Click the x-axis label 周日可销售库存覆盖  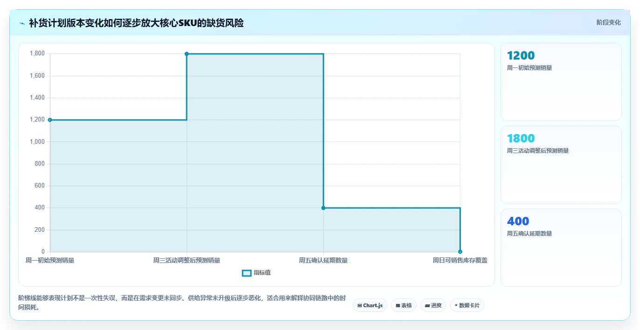(460, 260)
